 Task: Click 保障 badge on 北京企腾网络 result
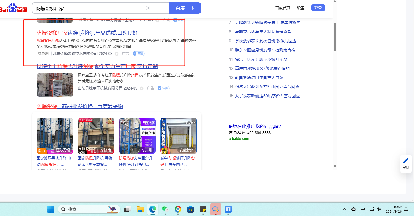pyautogui.click(x=138, y=53)
